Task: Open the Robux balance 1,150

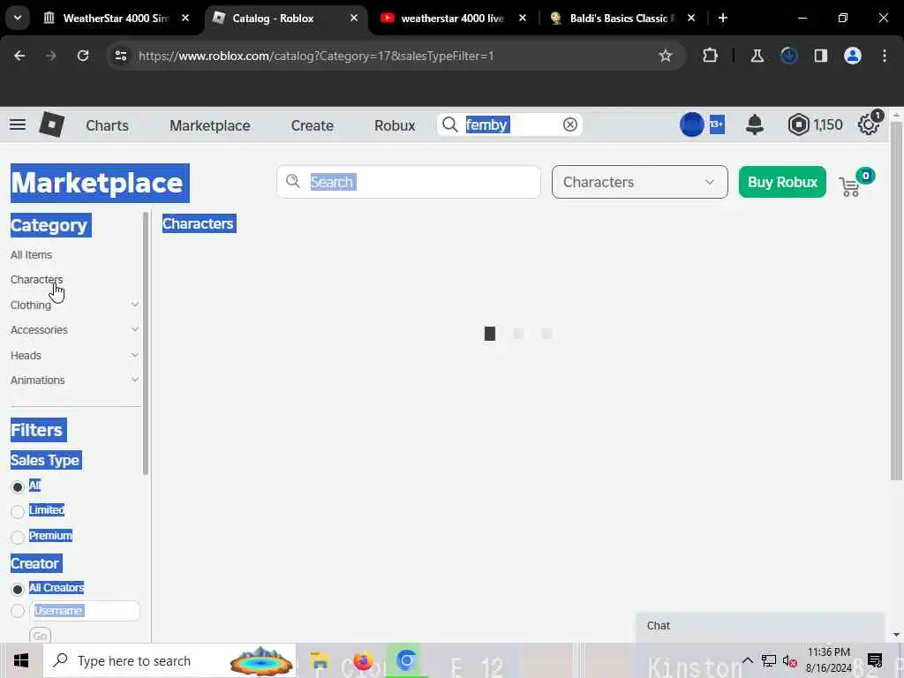Action: point(815,124)
